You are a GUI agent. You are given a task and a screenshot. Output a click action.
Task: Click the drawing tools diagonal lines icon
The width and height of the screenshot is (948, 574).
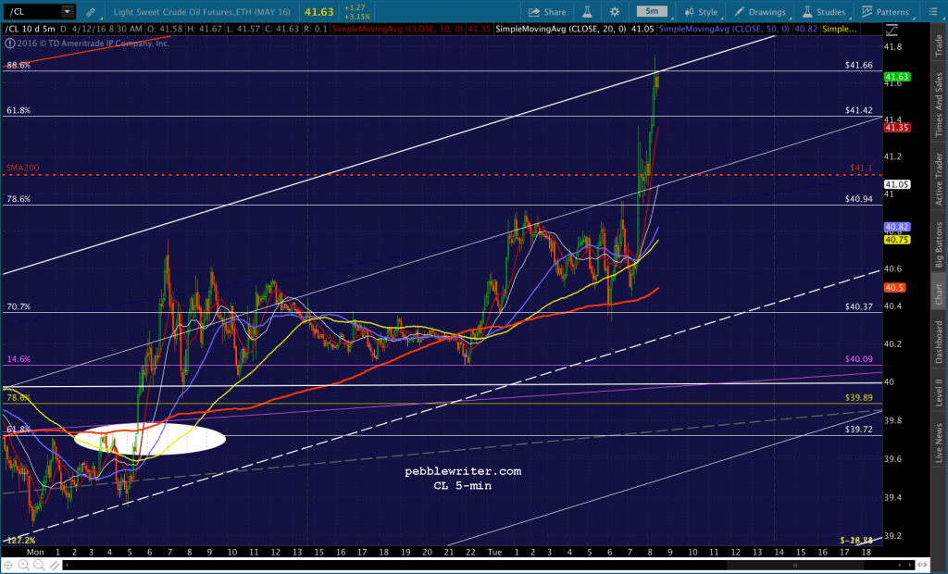(55, 565)
